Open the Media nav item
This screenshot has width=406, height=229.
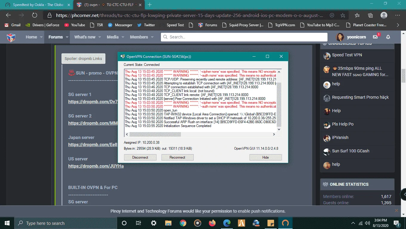coord(113,37)
